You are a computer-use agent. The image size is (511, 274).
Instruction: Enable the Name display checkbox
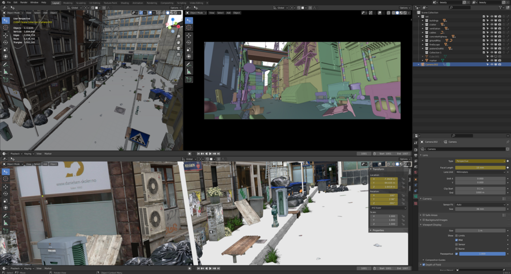pyautogui.click(x=457, y=249)
